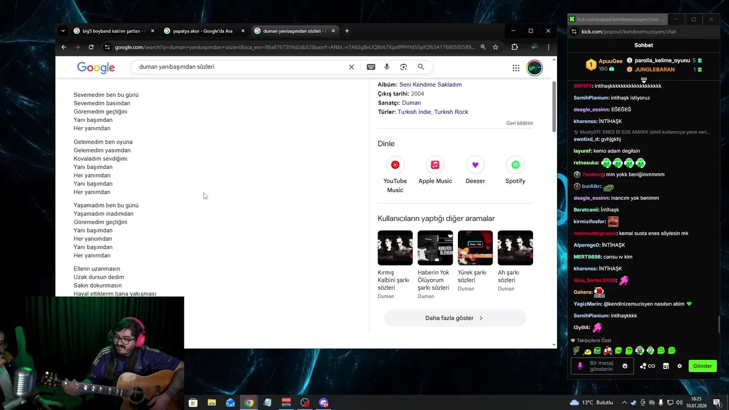
Task: Click Google page vertical scrollbar
Action: click(554, 107)
